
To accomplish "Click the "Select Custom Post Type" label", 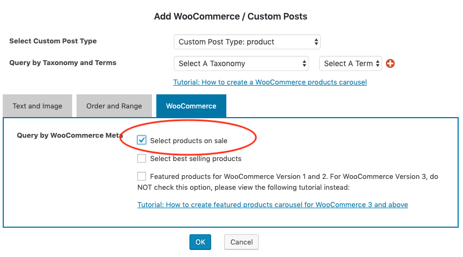I will coord(53,41).
